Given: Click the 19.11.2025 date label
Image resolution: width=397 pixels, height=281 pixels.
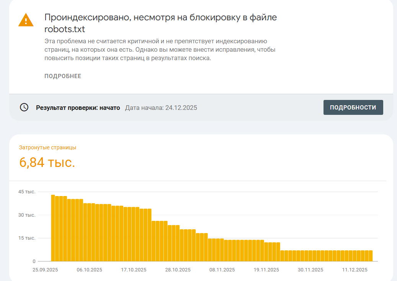Looking at the screenshot, I should pyautogui.click(x=266, y=270).
